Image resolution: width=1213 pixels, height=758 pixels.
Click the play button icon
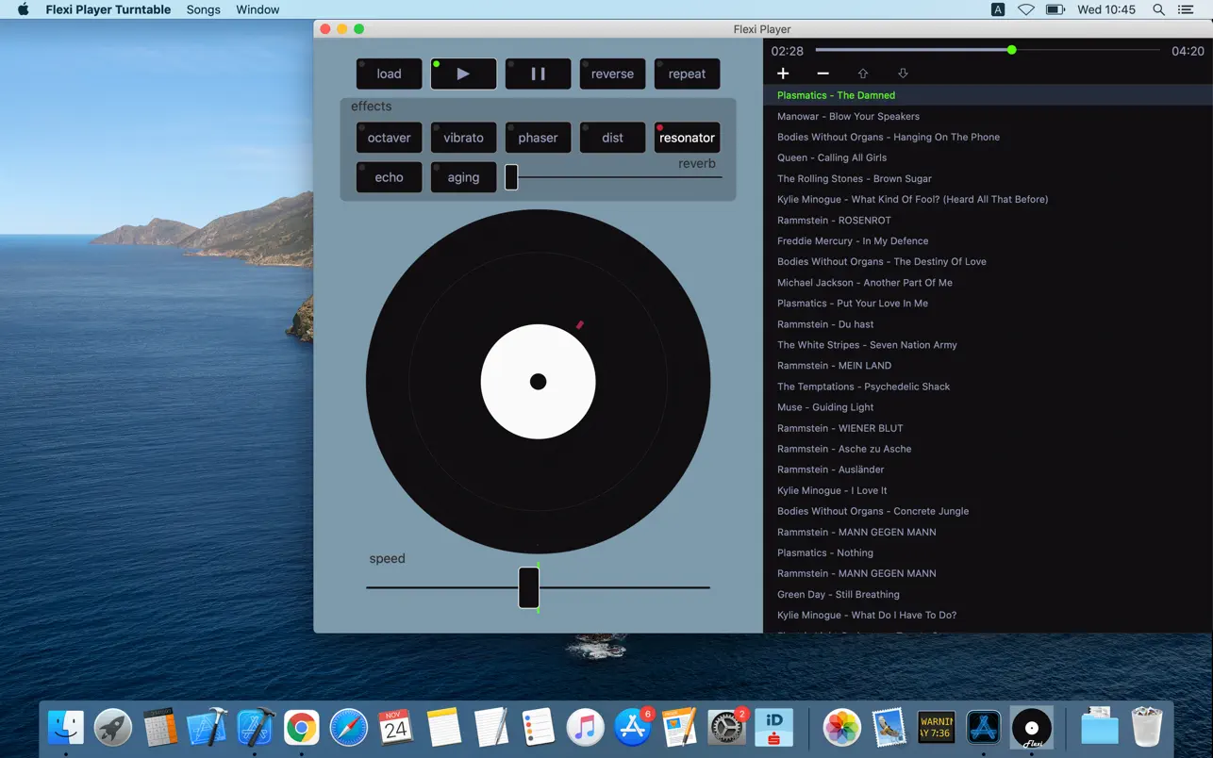tap(463, 74)
